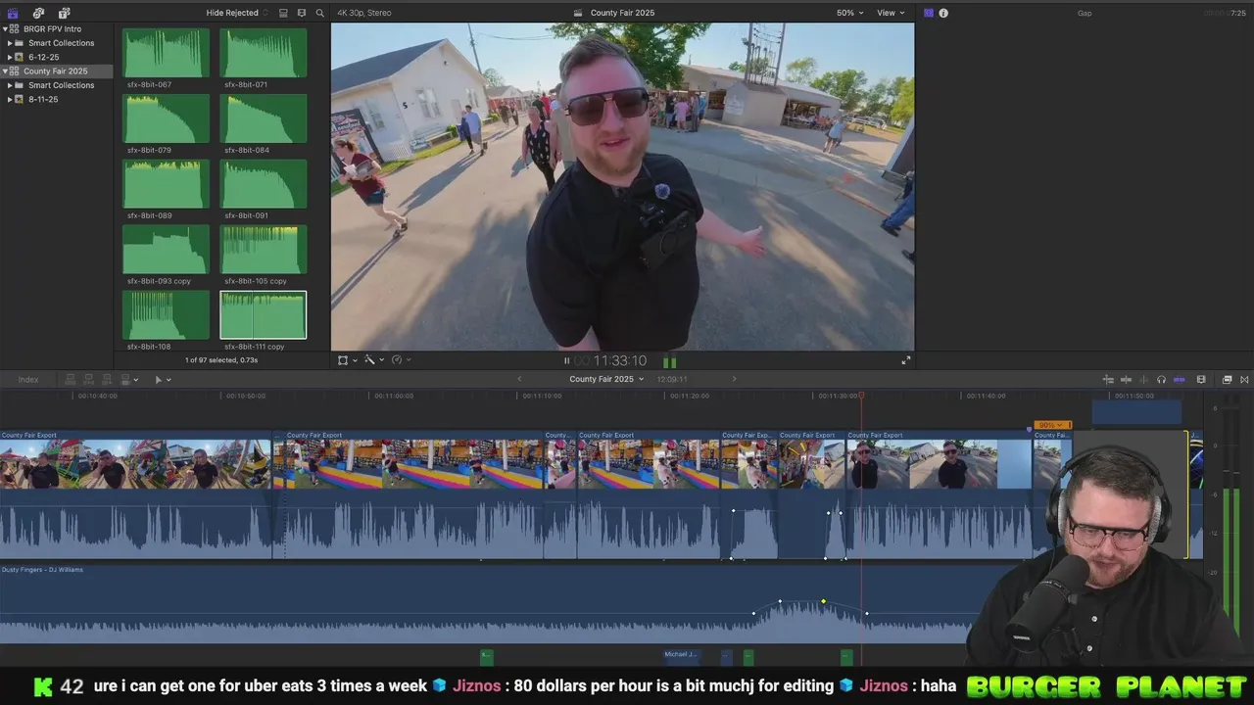Show the Transitions browser

pyautogui.click(x=1244, y=379)
